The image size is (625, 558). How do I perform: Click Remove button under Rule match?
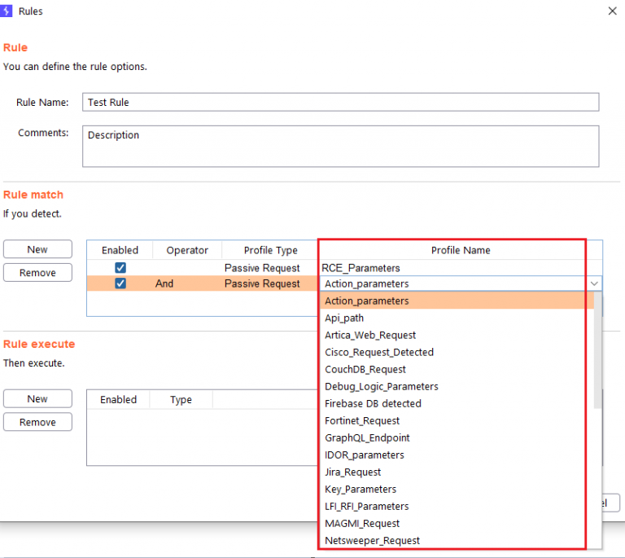[x=37, y=272]
